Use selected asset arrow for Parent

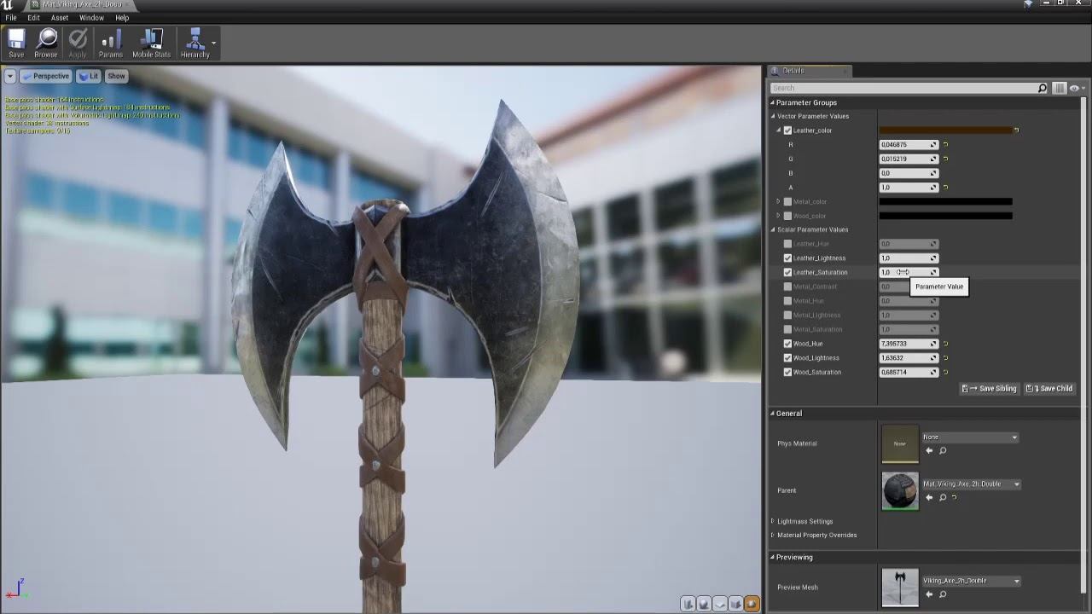929,497
